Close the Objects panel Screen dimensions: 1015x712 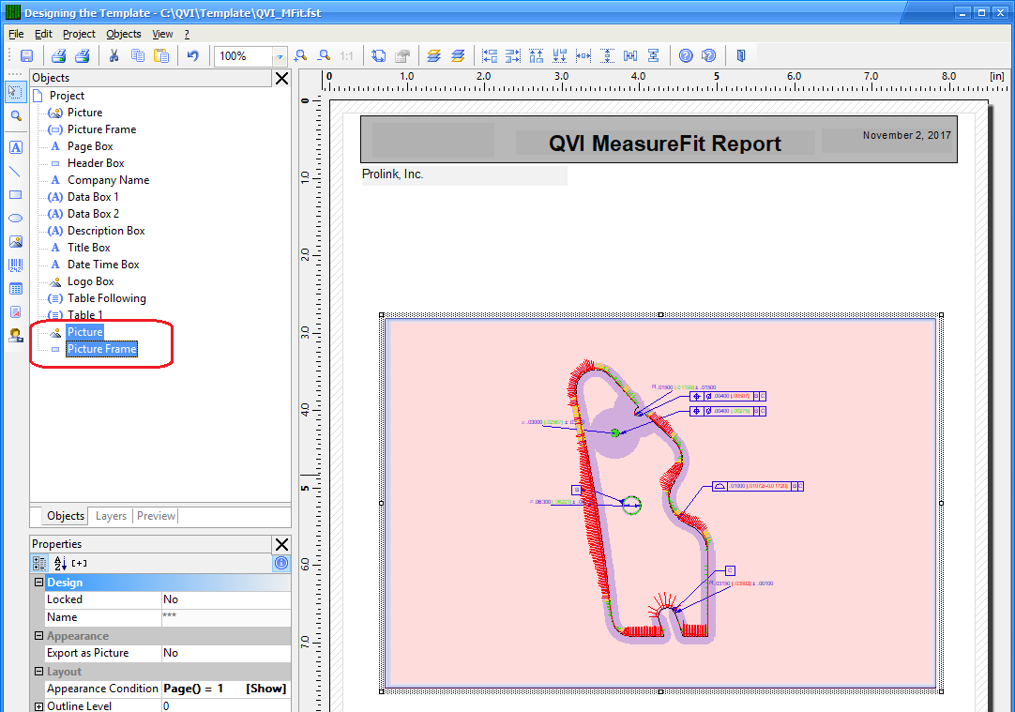pos(282,78)
